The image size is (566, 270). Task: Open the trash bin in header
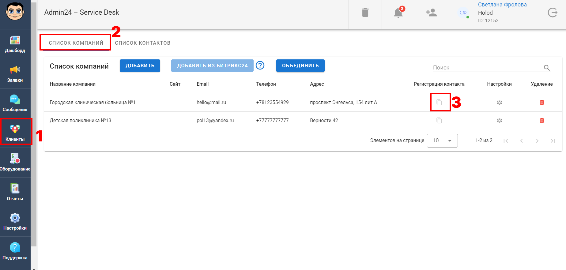tap(365, 13)
